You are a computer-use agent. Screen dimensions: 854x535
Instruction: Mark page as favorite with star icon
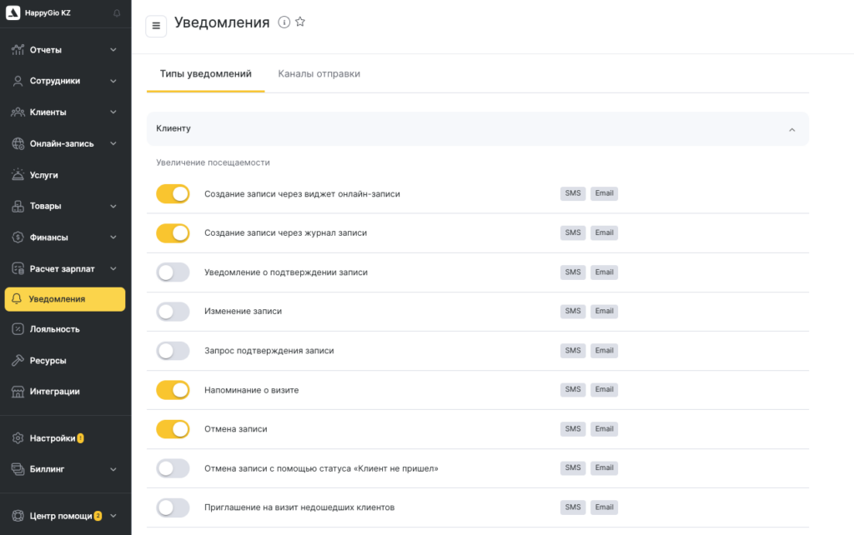[x=300, y=22]
